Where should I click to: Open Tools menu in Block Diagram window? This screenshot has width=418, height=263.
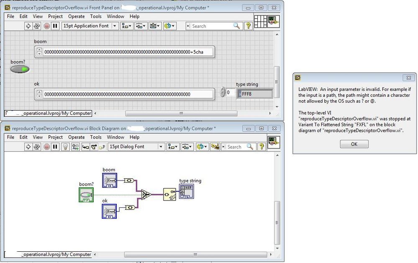click(x=96, y=137)
